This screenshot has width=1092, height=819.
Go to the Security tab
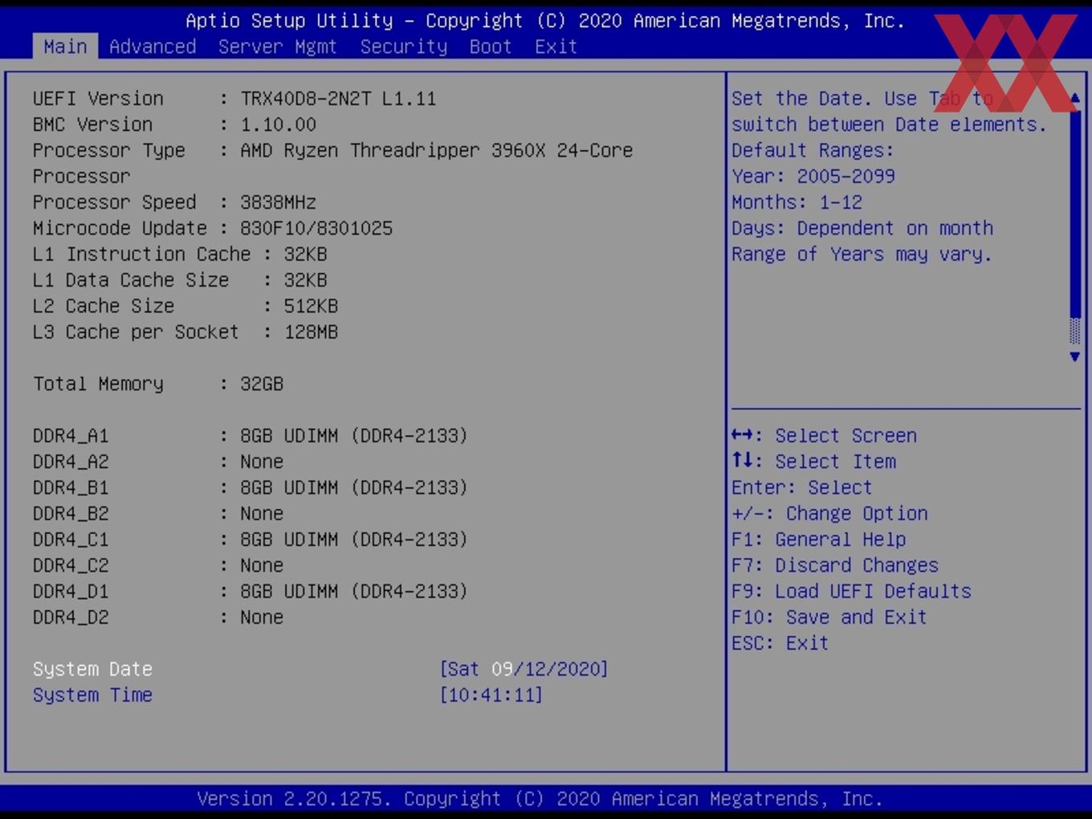(x=403, y=47)
